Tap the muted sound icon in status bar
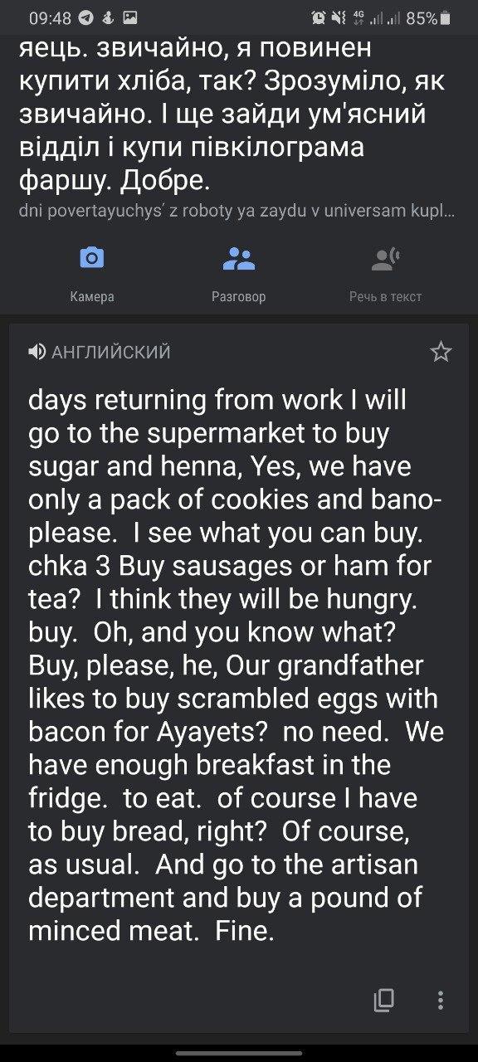 tap(338, 18)
